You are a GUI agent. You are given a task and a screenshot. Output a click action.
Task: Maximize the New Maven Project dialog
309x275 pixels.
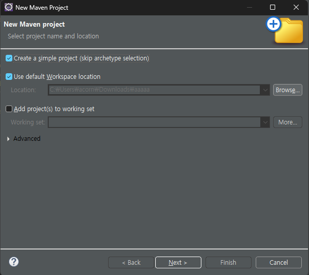click(273, 7)
